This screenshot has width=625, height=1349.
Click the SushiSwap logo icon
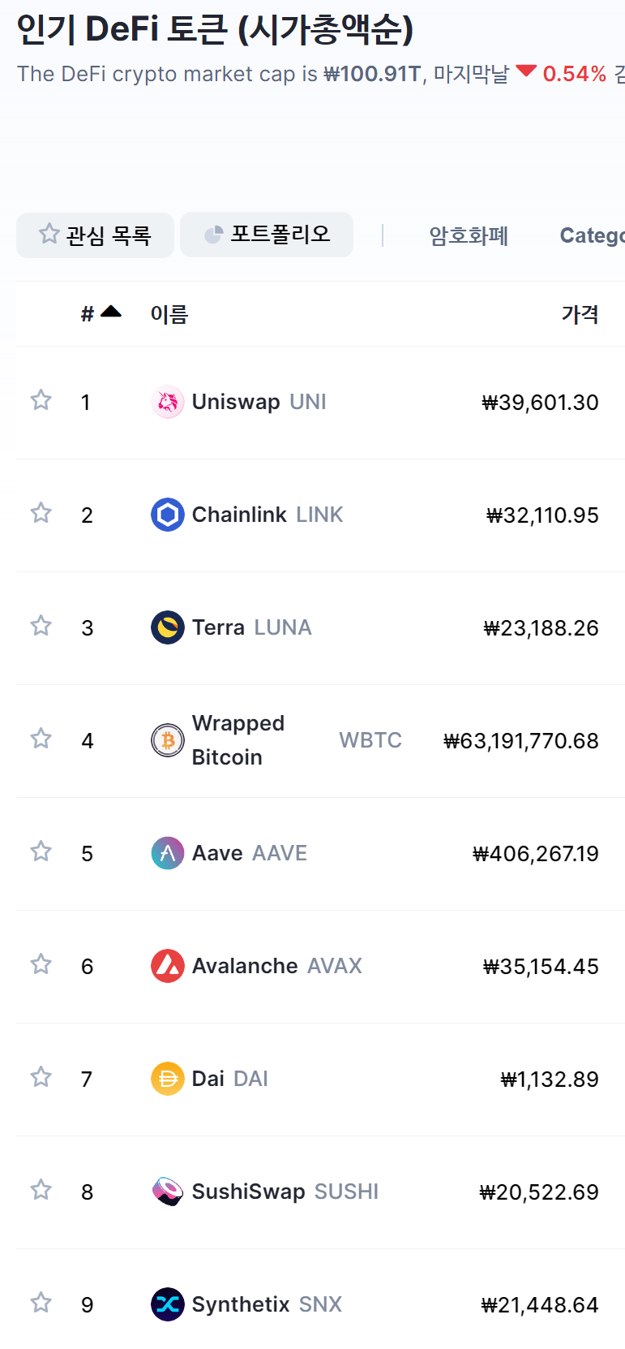(x=168, y=1192)
